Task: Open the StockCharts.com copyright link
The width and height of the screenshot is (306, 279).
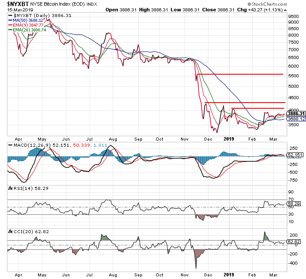Action: click(267, 4)
